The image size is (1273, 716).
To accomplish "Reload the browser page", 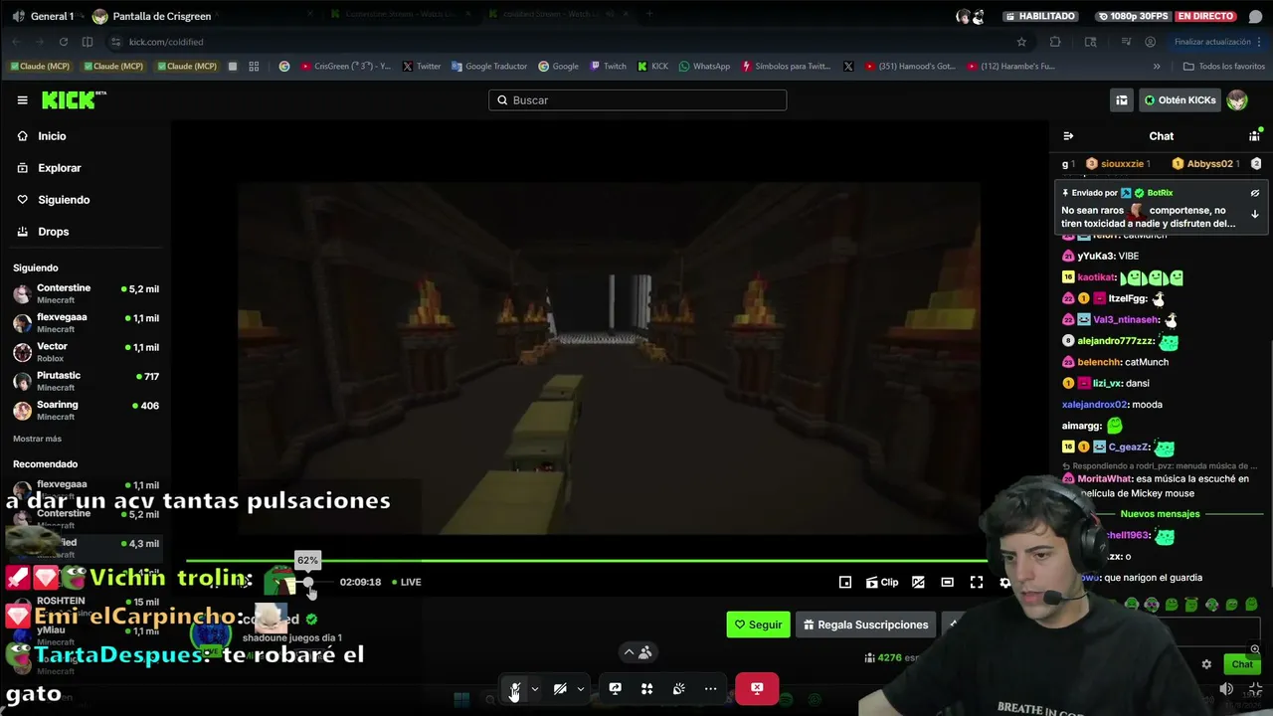I will tap(64, 42).
